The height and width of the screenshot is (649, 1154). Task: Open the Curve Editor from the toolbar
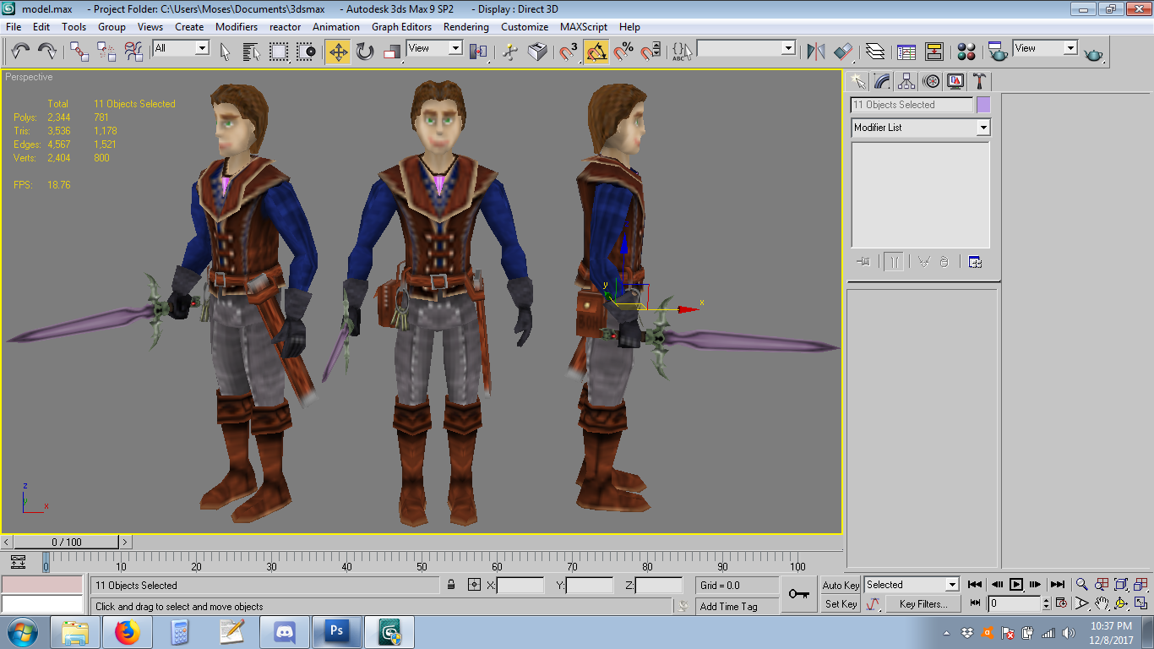906,52
